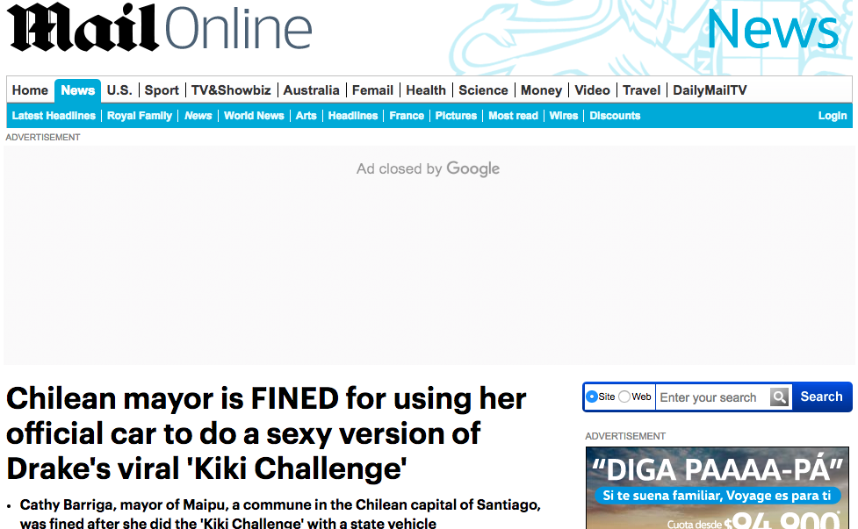Image resolution: width=858 pixels, height=529 pixels.
Task: Open the France link
Action: click(x=407, y=116)
